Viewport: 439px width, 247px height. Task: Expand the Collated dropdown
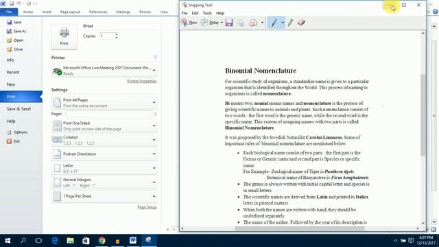[104, 140]
